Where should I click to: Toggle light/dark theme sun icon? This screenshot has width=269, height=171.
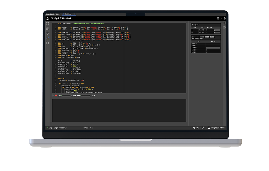click(x=203, y=128)
